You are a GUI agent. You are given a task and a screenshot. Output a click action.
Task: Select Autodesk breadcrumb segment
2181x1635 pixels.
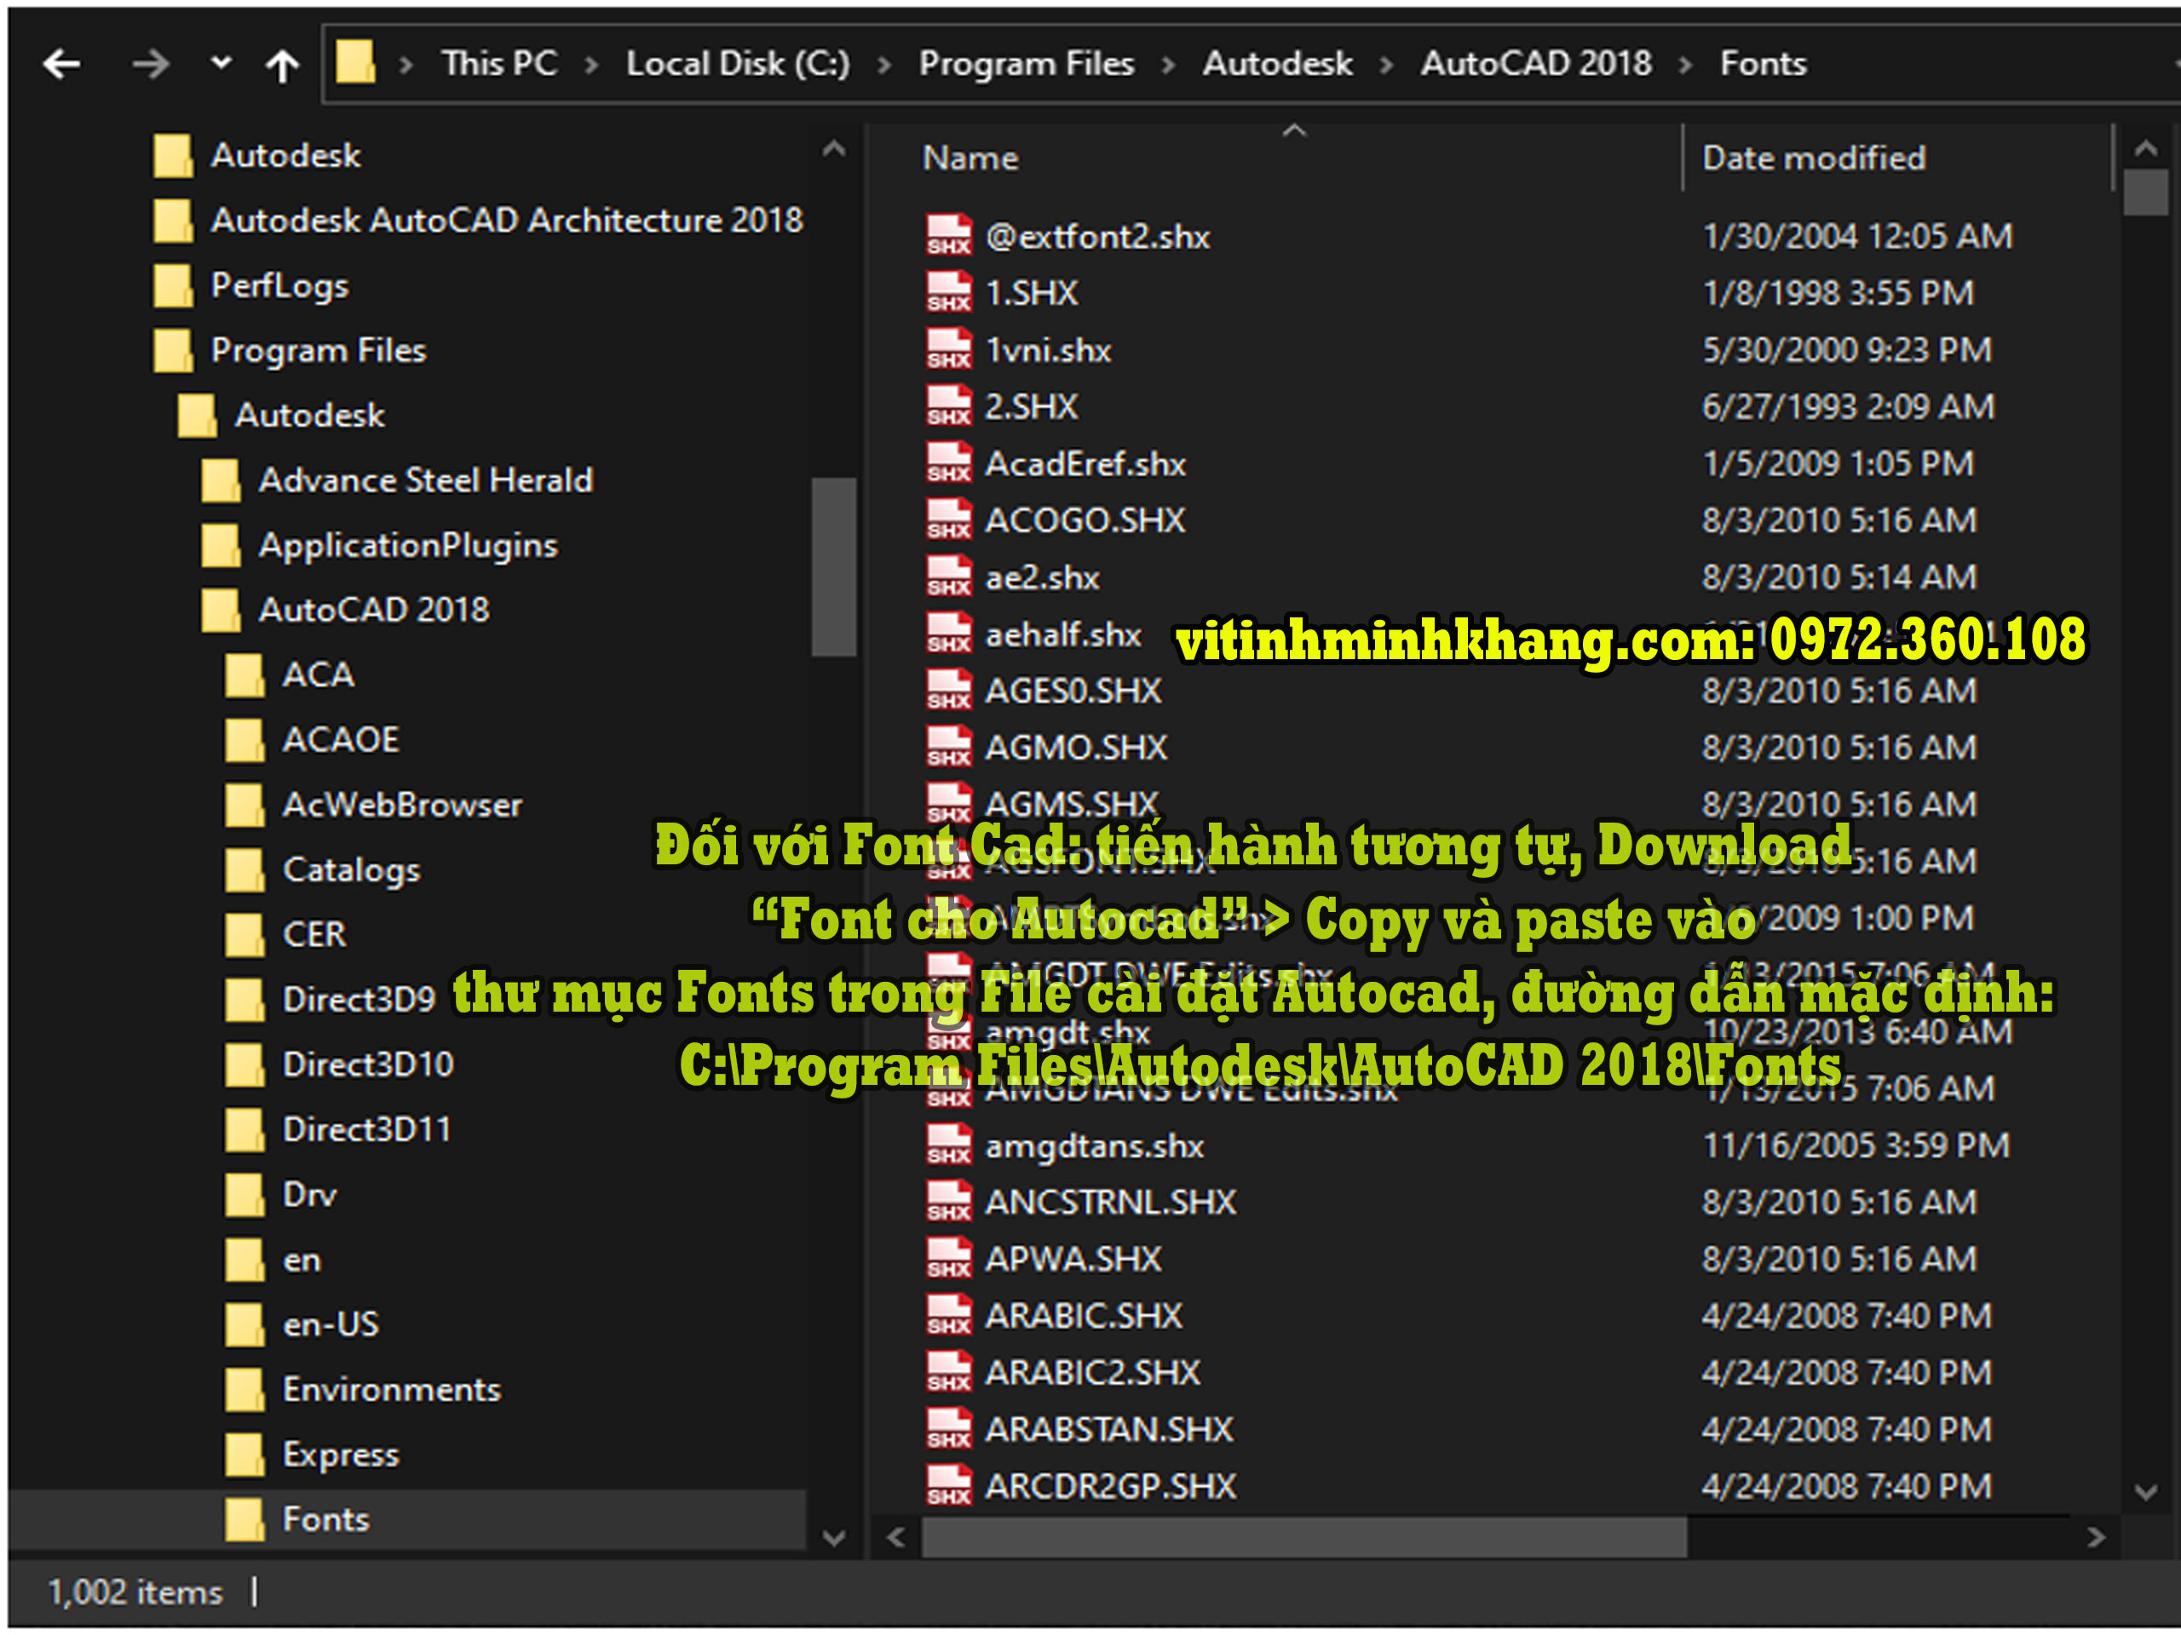click(1278, 63)
